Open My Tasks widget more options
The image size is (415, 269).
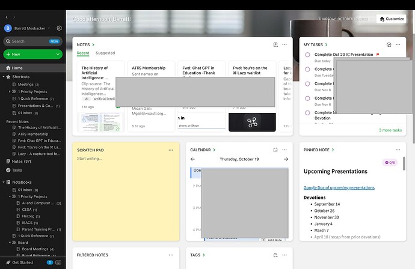398,44
